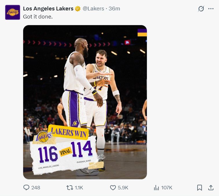
Task: Click the 248 replies count
Action: click(x=36, y=188)
